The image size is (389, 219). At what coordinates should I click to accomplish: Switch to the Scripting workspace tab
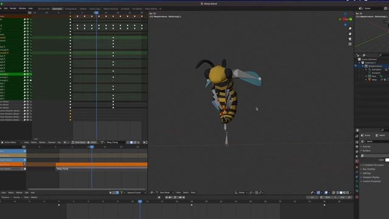pyautogui.click(x=125, y=9)
